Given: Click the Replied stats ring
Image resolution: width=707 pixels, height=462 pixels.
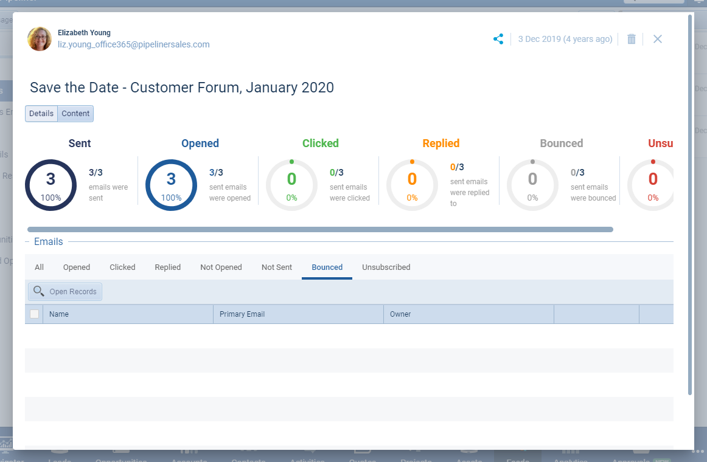Looking at the screenshot, I should 412,185.
